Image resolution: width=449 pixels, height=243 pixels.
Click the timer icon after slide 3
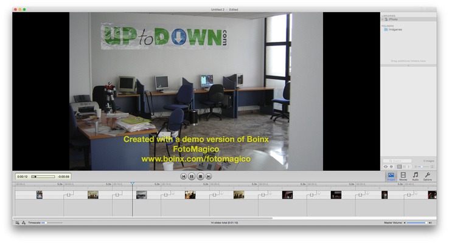point(173,193)
